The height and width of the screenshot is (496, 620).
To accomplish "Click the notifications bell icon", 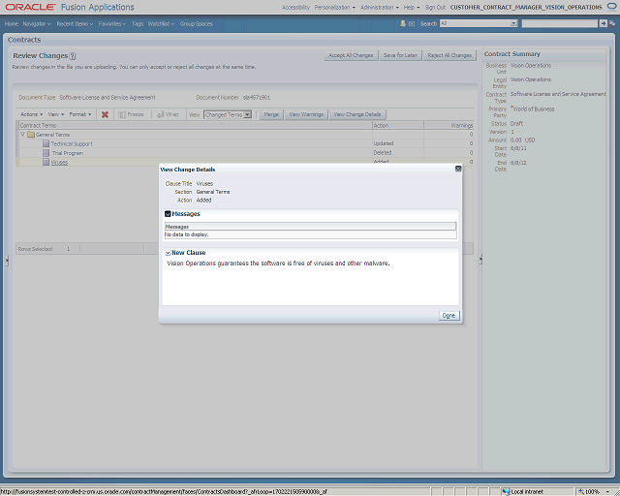I will (x=403, y=23).
